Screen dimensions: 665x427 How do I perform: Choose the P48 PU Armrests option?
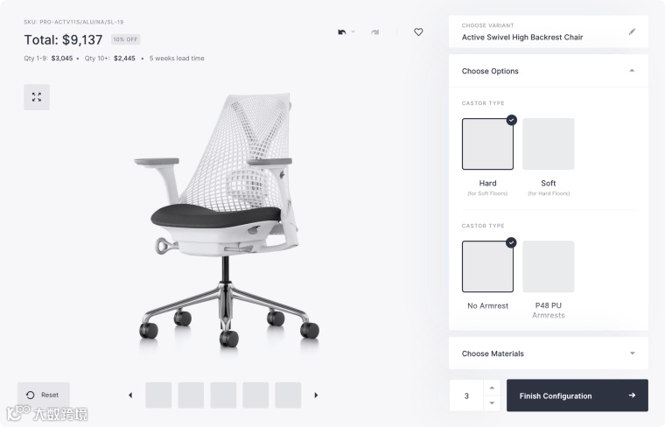549,267
